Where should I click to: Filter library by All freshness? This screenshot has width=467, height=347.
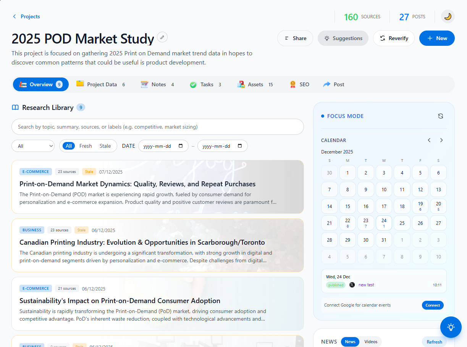point(69,146)
